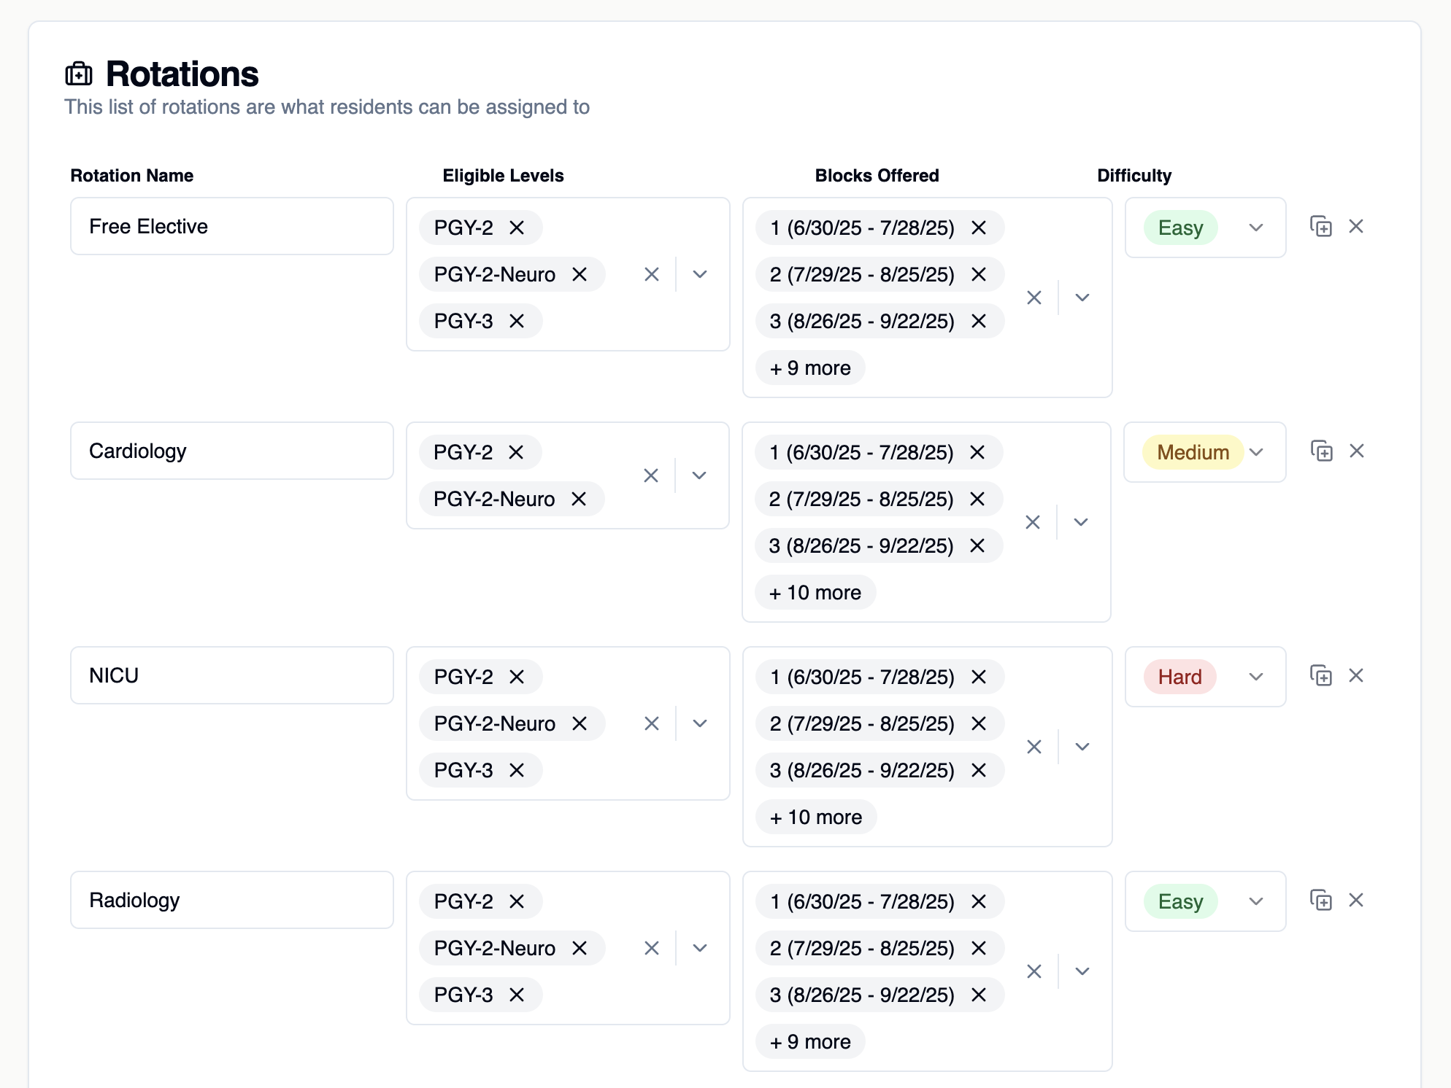
Task: Click the Hard difficulty badge for NICU
Action: (1179, 677)
